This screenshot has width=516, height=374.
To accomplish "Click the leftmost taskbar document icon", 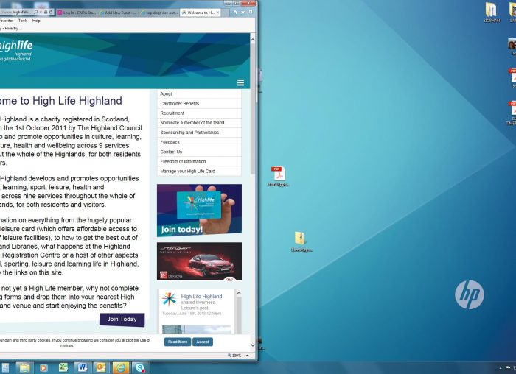I will [5, 368].
